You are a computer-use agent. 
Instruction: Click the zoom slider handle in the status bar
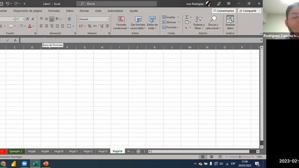(x=240, y=157)
